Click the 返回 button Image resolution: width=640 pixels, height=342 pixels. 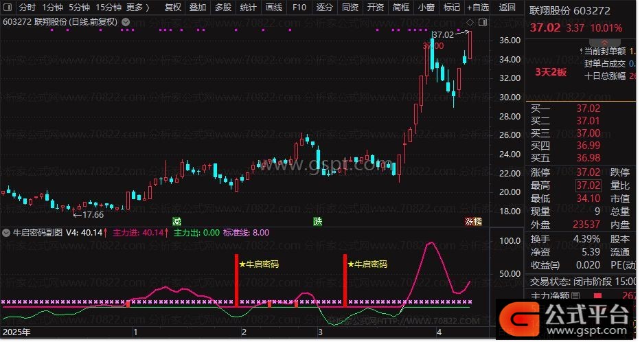tap(507, 8)
